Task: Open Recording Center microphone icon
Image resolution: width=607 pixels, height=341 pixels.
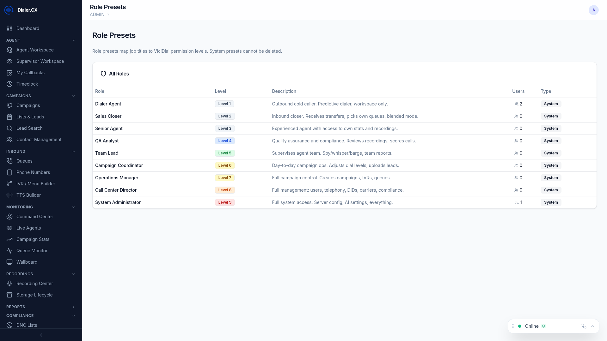Action: click(9, 284)
